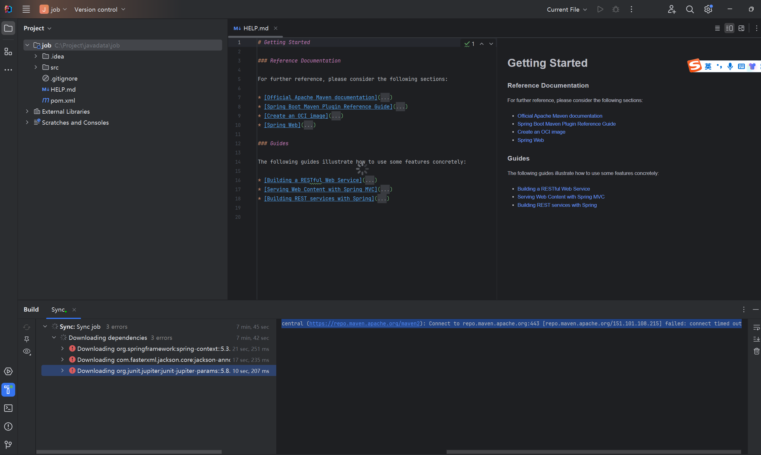Collapse Sync job build node
The width and height of the screenshot is (761, 455).
(45, 327)
